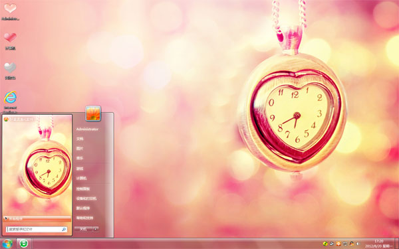The image size is (399, 249).
Task: Click the 关机 shutdown button
Action: click(x=83, y=229)
